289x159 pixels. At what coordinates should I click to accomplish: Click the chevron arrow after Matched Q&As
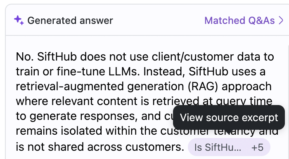(x=281, y=21)
